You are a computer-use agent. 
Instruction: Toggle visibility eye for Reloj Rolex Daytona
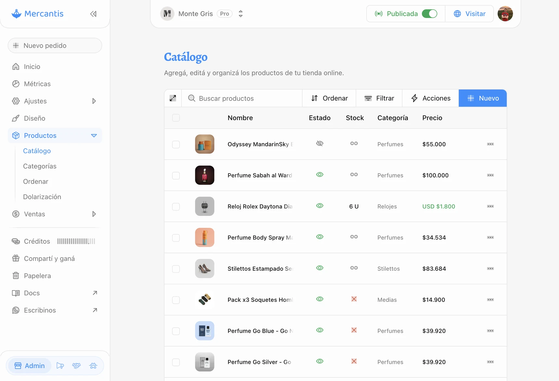click(320, 206)
